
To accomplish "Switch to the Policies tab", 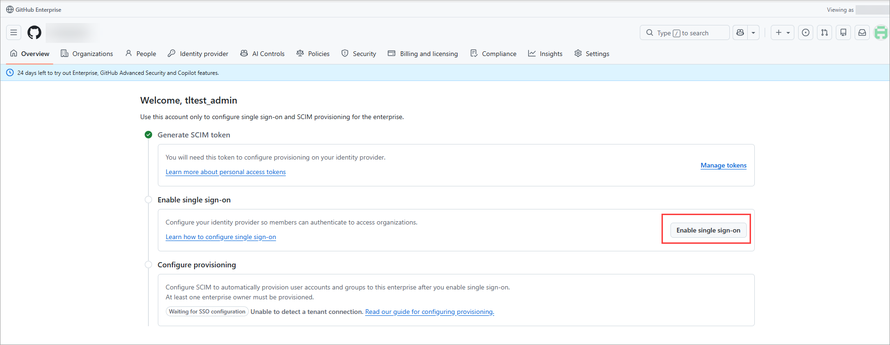I will point(313,54).
